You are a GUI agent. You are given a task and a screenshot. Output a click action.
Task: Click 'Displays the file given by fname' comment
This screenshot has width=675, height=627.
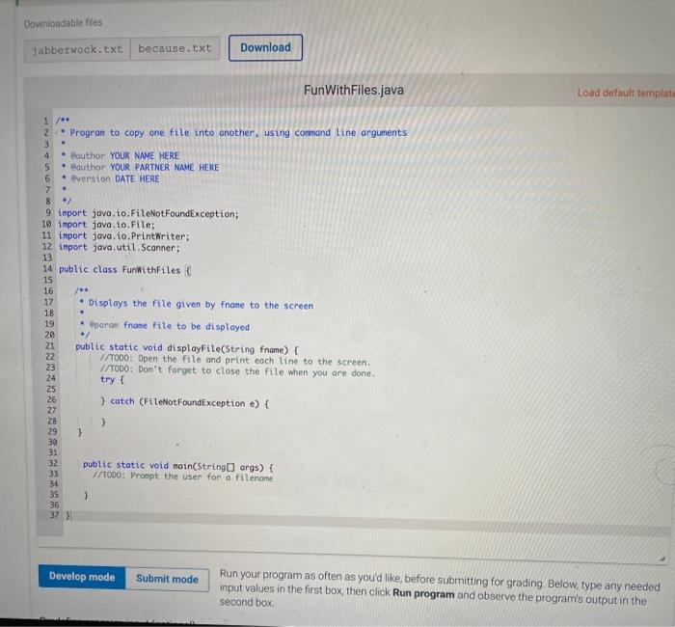(197, 305)
